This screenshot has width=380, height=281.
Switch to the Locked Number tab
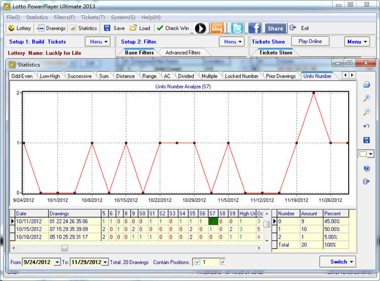coord(242,76)
